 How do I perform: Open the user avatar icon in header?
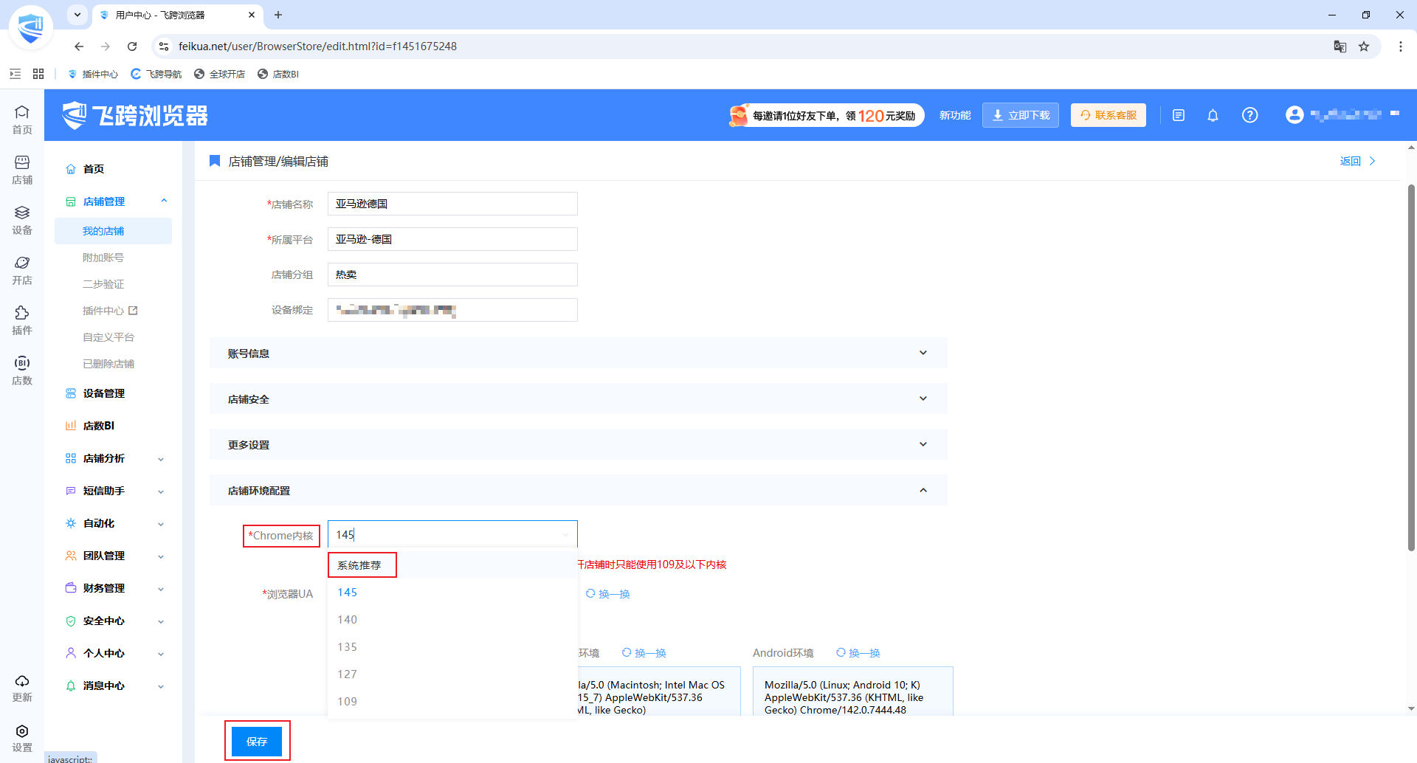click(x=1294, y=115)
